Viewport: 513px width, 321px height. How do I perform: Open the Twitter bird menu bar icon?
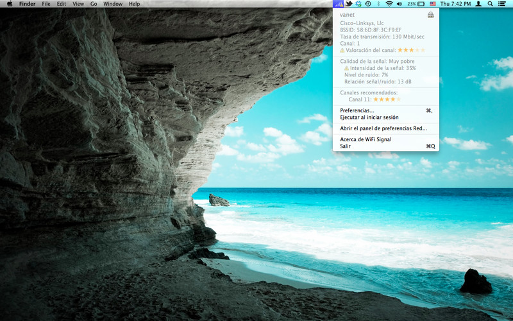click(x=349, y=4)
